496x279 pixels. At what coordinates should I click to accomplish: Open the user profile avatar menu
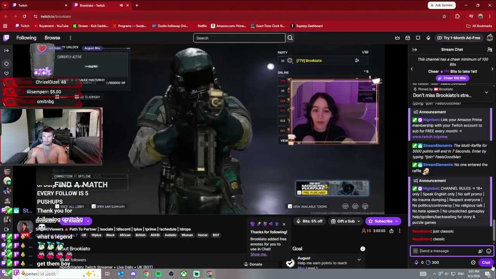490,38
